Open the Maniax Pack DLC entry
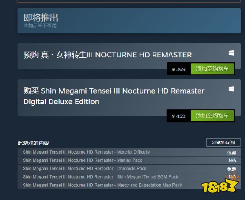This screenshot has height=200, width=245. click(x=129, y=160)
